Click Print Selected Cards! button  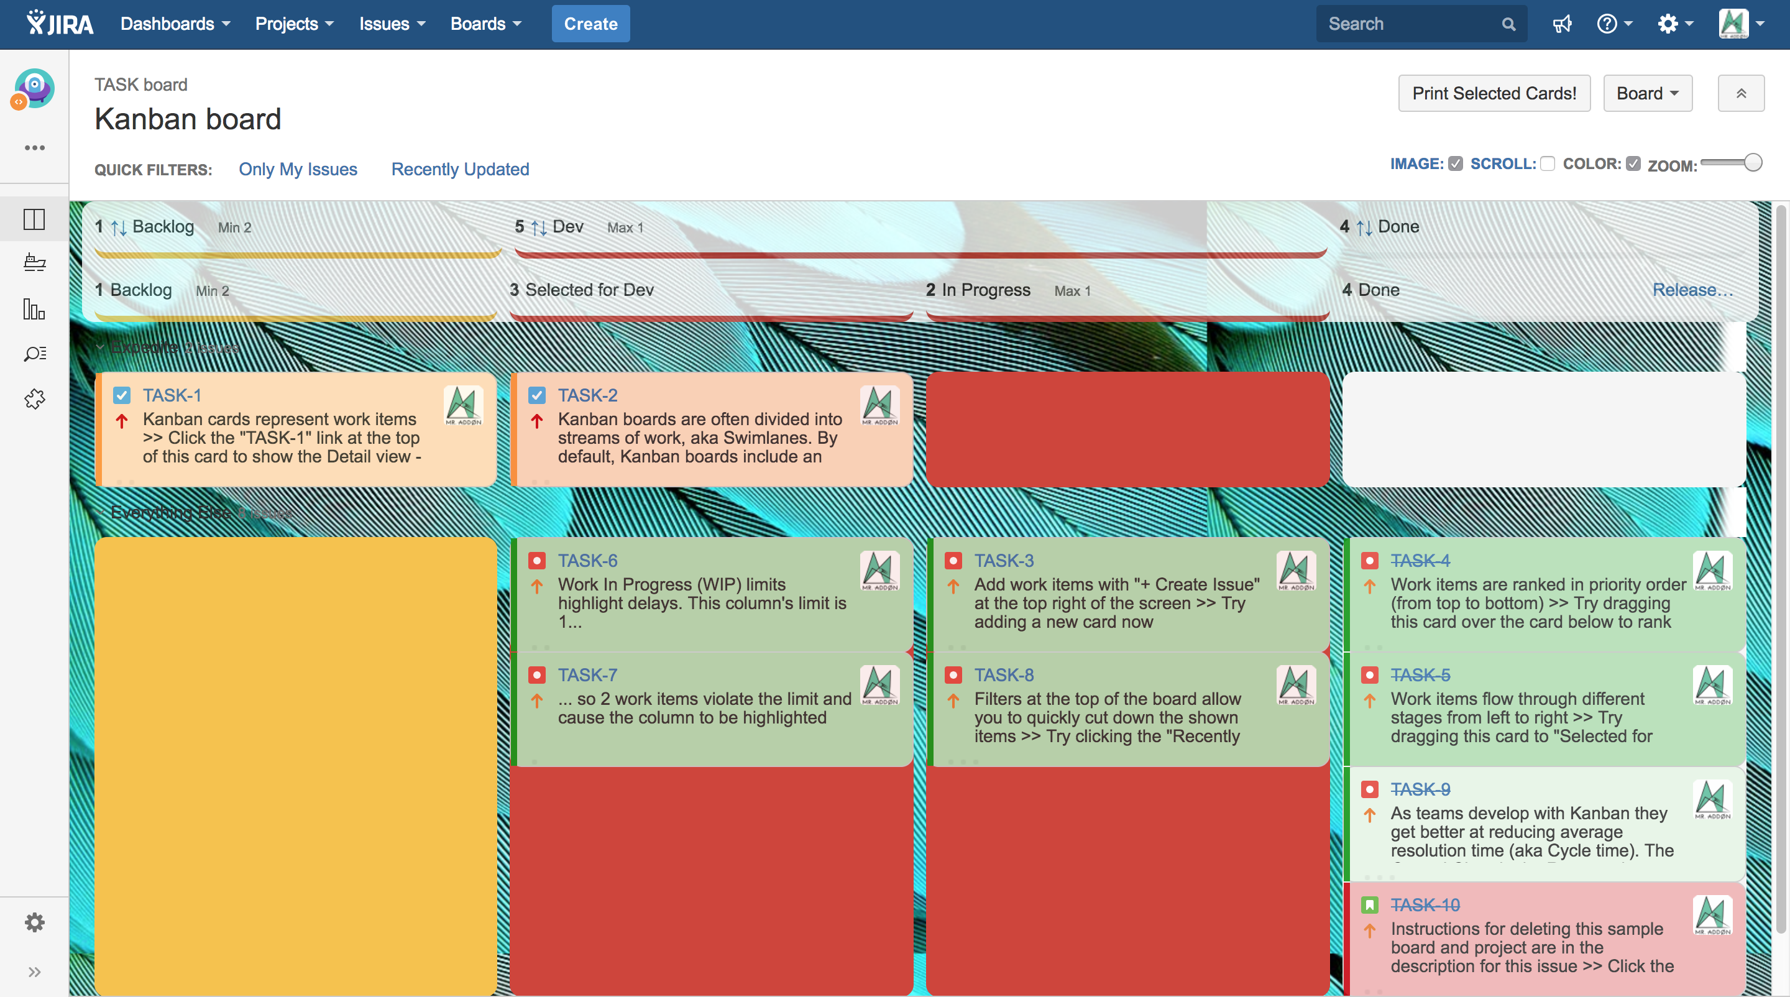(x=1494, y=93)
